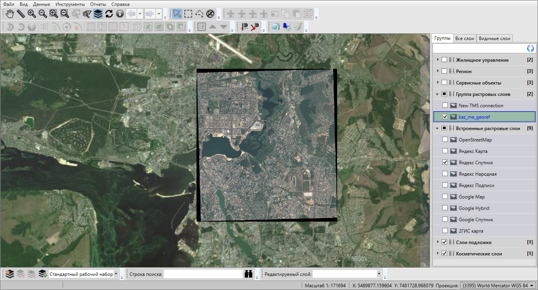Uncheck the Яндекс Спутник layer
This screenshot has width=538, height=290.
pos(445,162)
